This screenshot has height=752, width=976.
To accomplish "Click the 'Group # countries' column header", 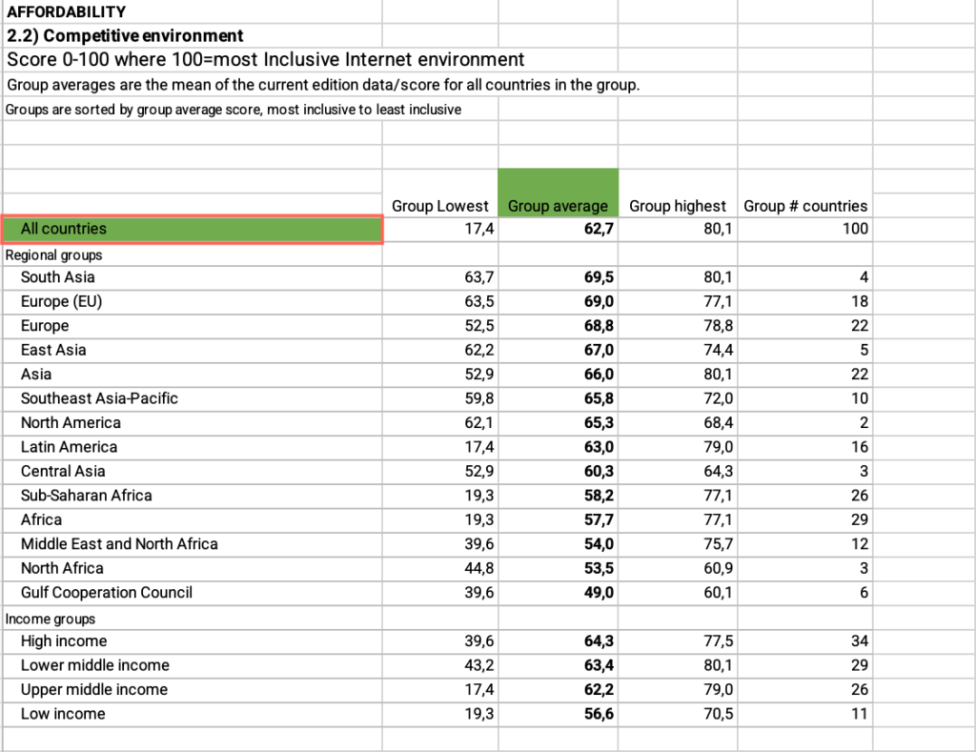I will (804, 206).
